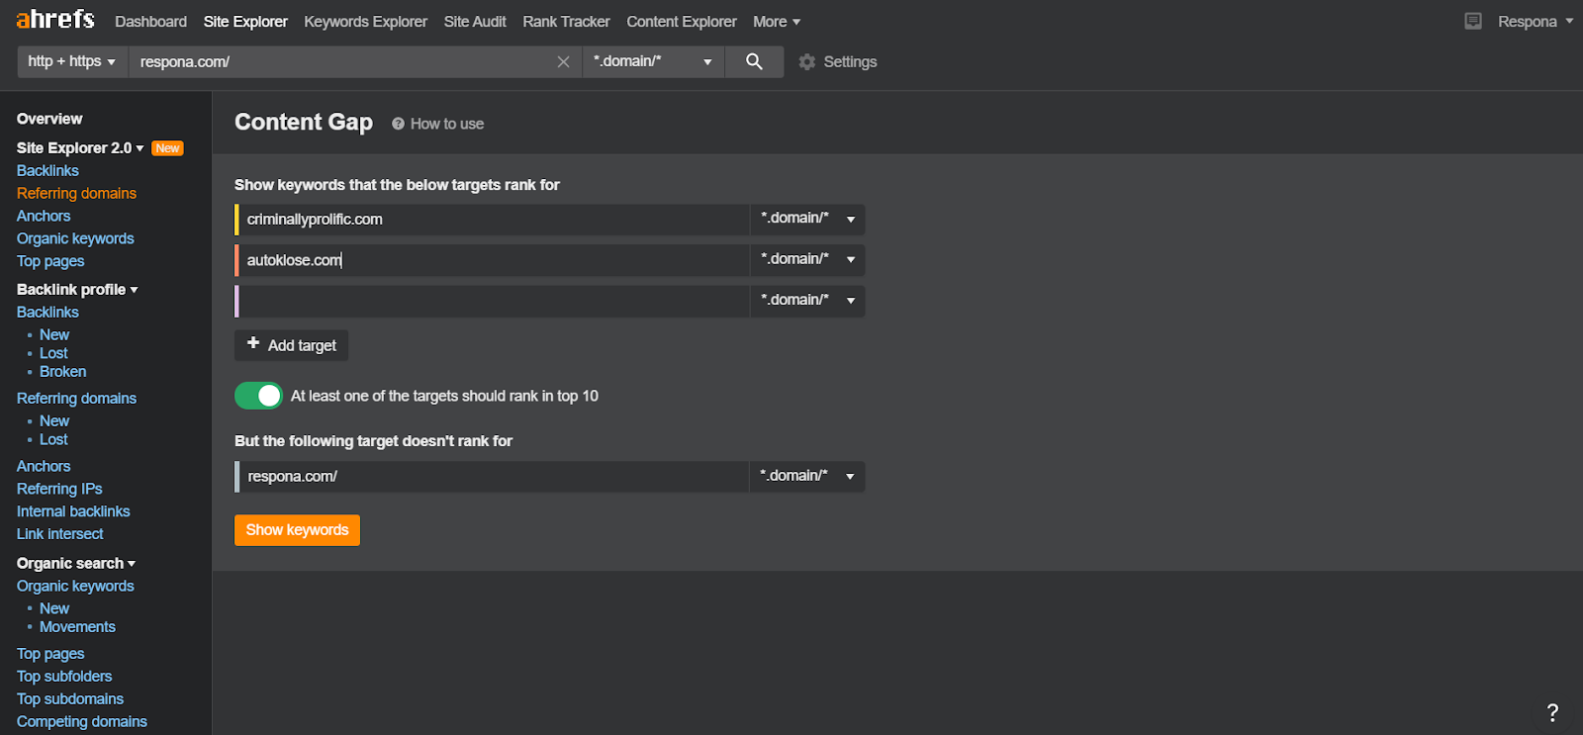Open New under Organic keywords
This screenshot has height=735, width=1583.
[x=54, y=608]
